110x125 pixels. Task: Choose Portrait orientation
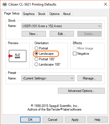pyautogui.click(x=41, y=48)
